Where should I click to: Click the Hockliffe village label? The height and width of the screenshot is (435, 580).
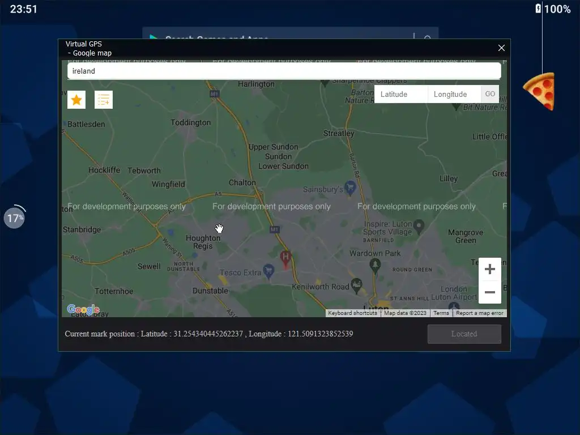click(104, 170)
